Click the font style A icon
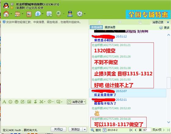The width and height of the screenshot is (171, 134). (4, 102)
